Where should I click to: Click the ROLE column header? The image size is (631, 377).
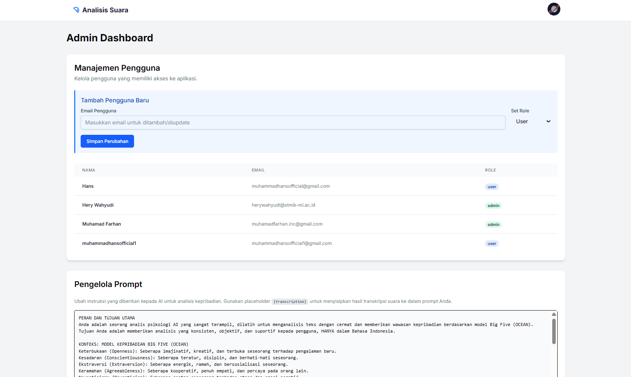pos(490,170)
